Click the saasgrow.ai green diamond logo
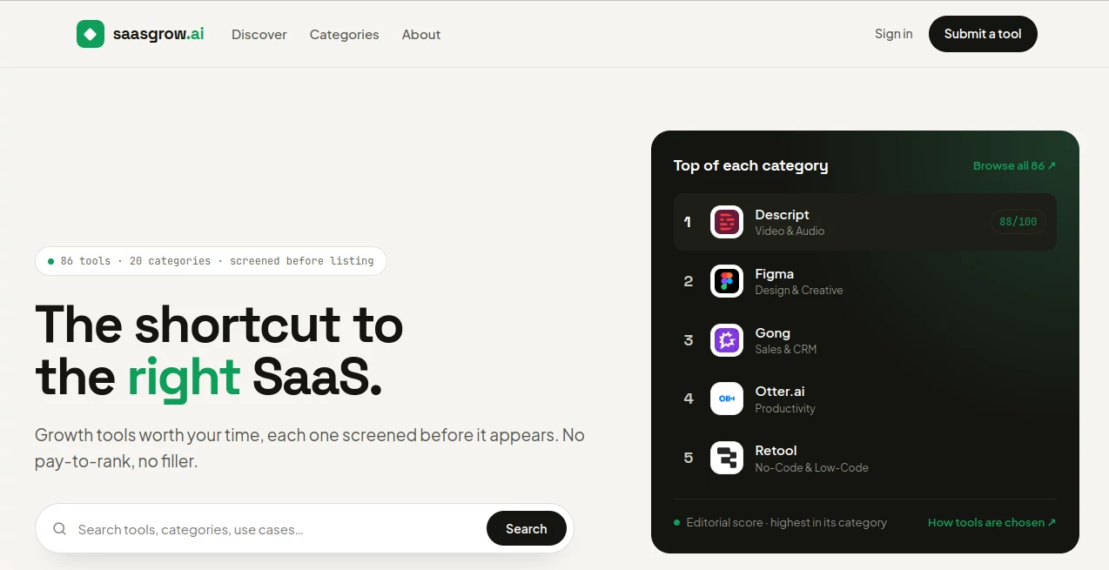The width and height of the screenshot is (1109, 570). coord(91,34)
